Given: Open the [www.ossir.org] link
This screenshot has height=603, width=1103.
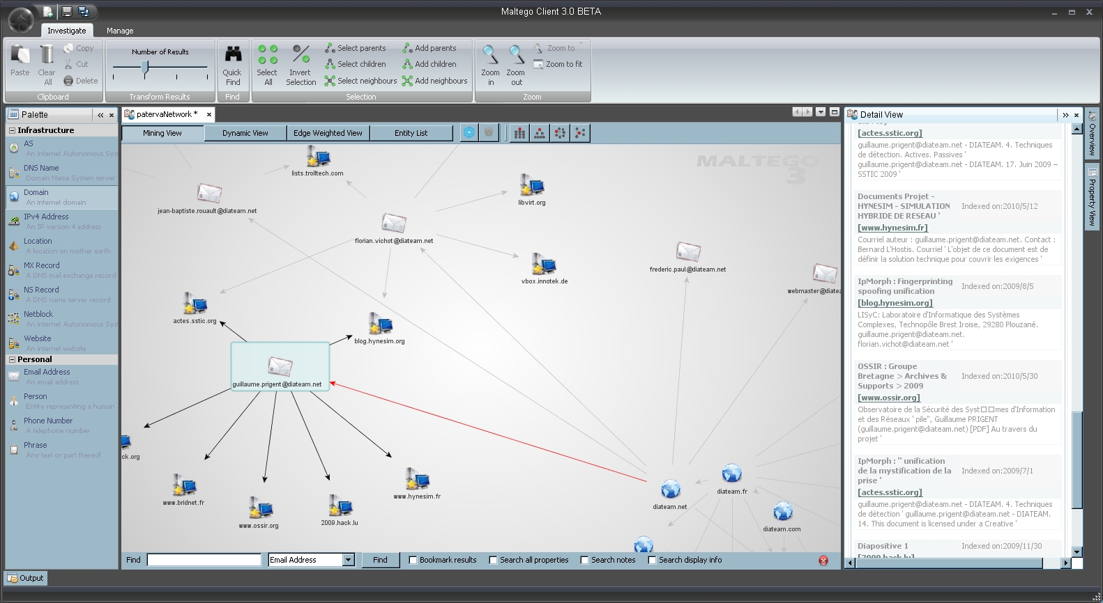Looking at the screenshot, I should pyautogui.click(x=889, y=398).
